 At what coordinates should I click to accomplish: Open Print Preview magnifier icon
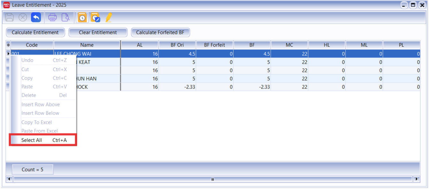(x=65, y=17)
